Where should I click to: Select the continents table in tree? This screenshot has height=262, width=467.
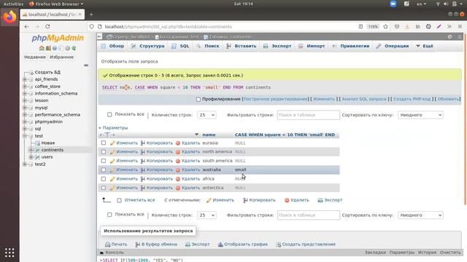click(52, 150)
